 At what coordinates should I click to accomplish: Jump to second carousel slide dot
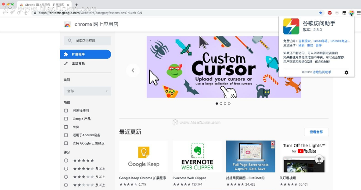(x=221, y=104)
